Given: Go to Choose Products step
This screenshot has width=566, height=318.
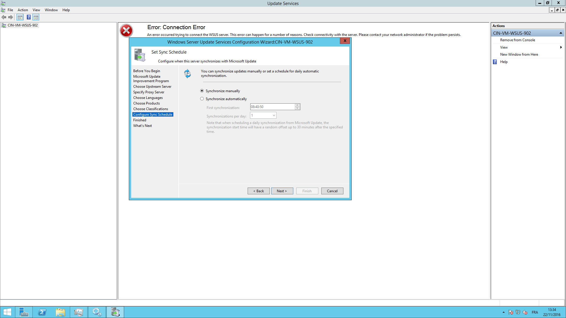Looking at the screenshot, I should point(147,103).
